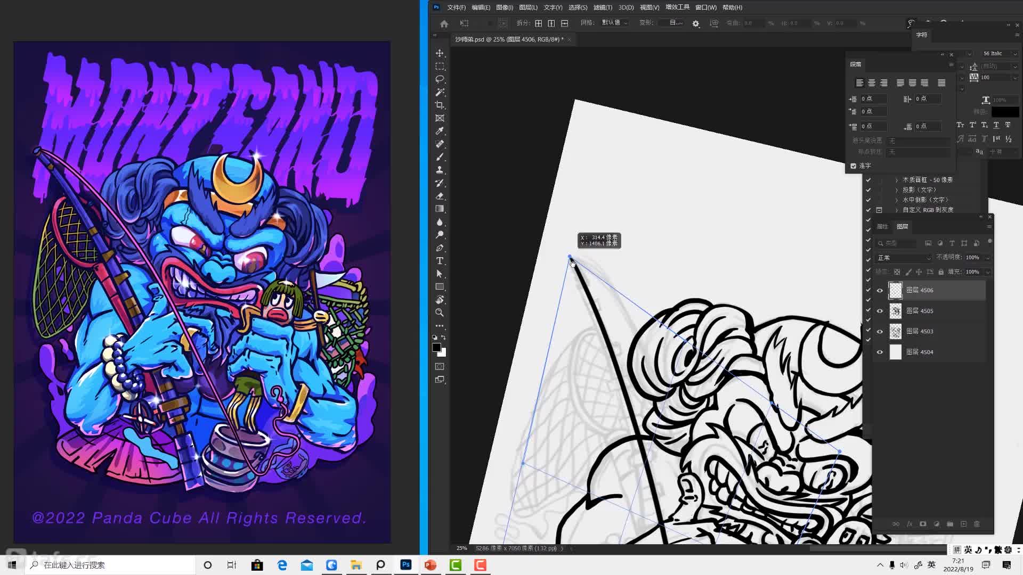Expand 投影（文字）action
This screenshot has height=575, width=1023.
[x=897, y=190]
